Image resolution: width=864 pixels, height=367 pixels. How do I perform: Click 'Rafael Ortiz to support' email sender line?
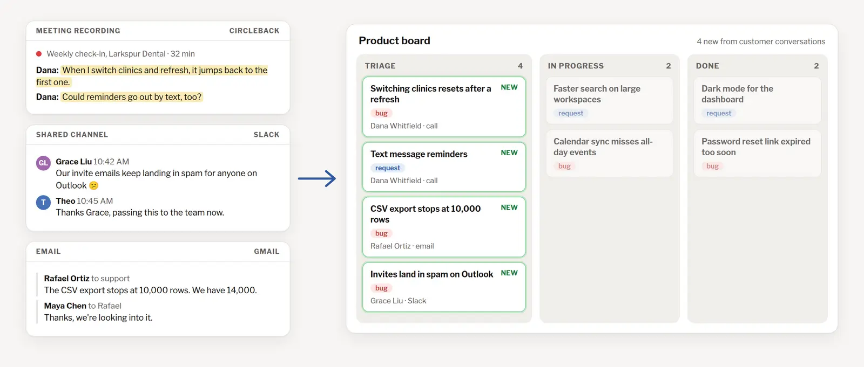87,279
